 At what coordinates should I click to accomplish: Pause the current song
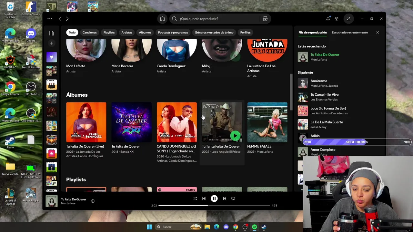[214, 198]
